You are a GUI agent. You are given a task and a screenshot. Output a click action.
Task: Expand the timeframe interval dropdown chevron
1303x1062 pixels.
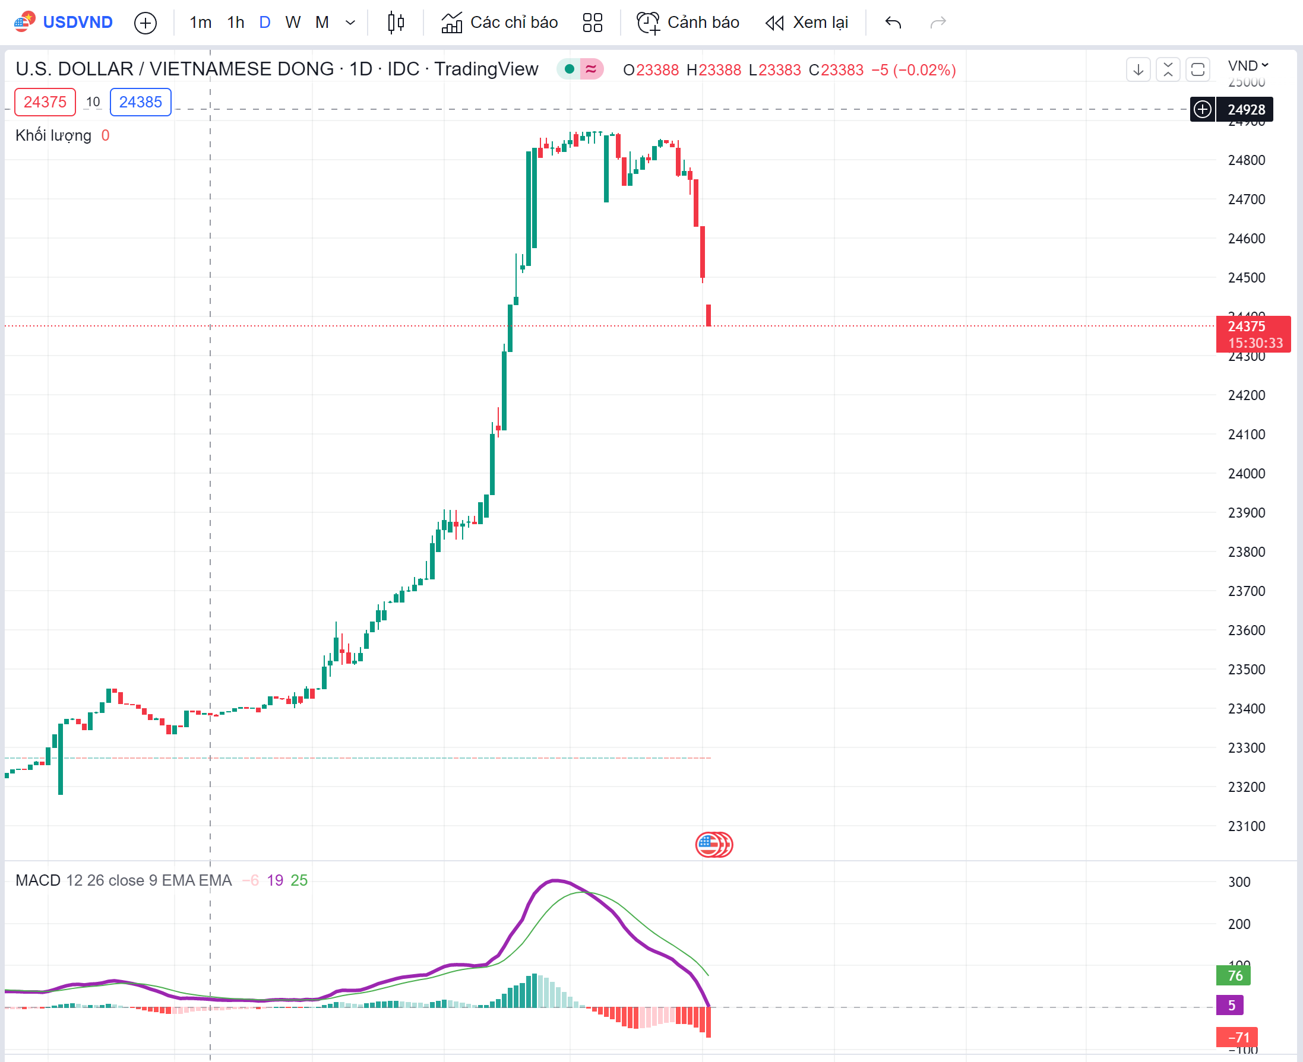coord(350,23)
